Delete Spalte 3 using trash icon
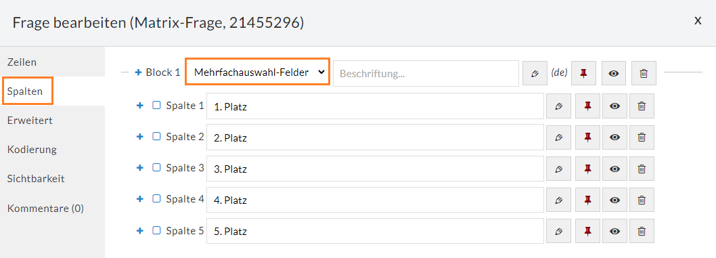The width and height of the screenshot is (716, 258). [x=642, y=169]
